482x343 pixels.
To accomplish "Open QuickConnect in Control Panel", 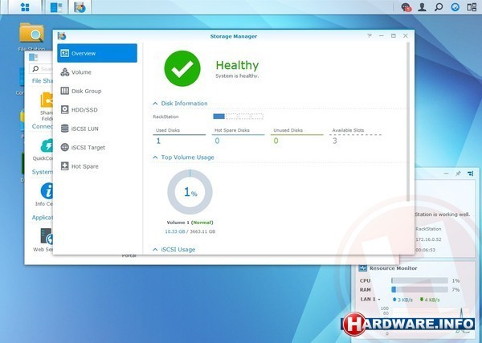I will pyautogui.click(x=43, y=149).
